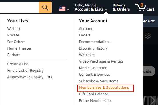Open the shopping cart icon
This screenshot has width=158, height=105.
coord(141,7)
